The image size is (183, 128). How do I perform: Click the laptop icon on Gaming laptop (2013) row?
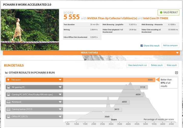(x=8, y=109)
